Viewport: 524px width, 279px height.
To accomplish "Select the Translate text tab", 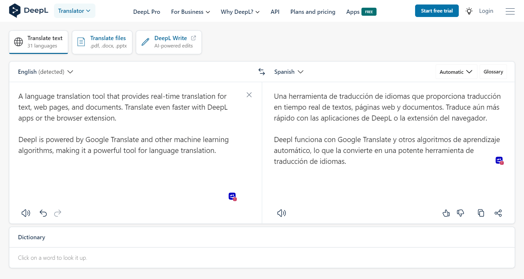I will (39, 42).
